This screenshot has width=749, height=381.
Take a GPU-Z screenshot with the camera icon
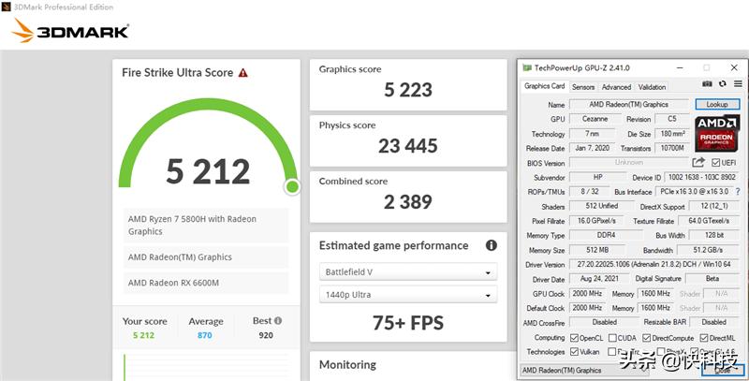(x=707, y=84)
